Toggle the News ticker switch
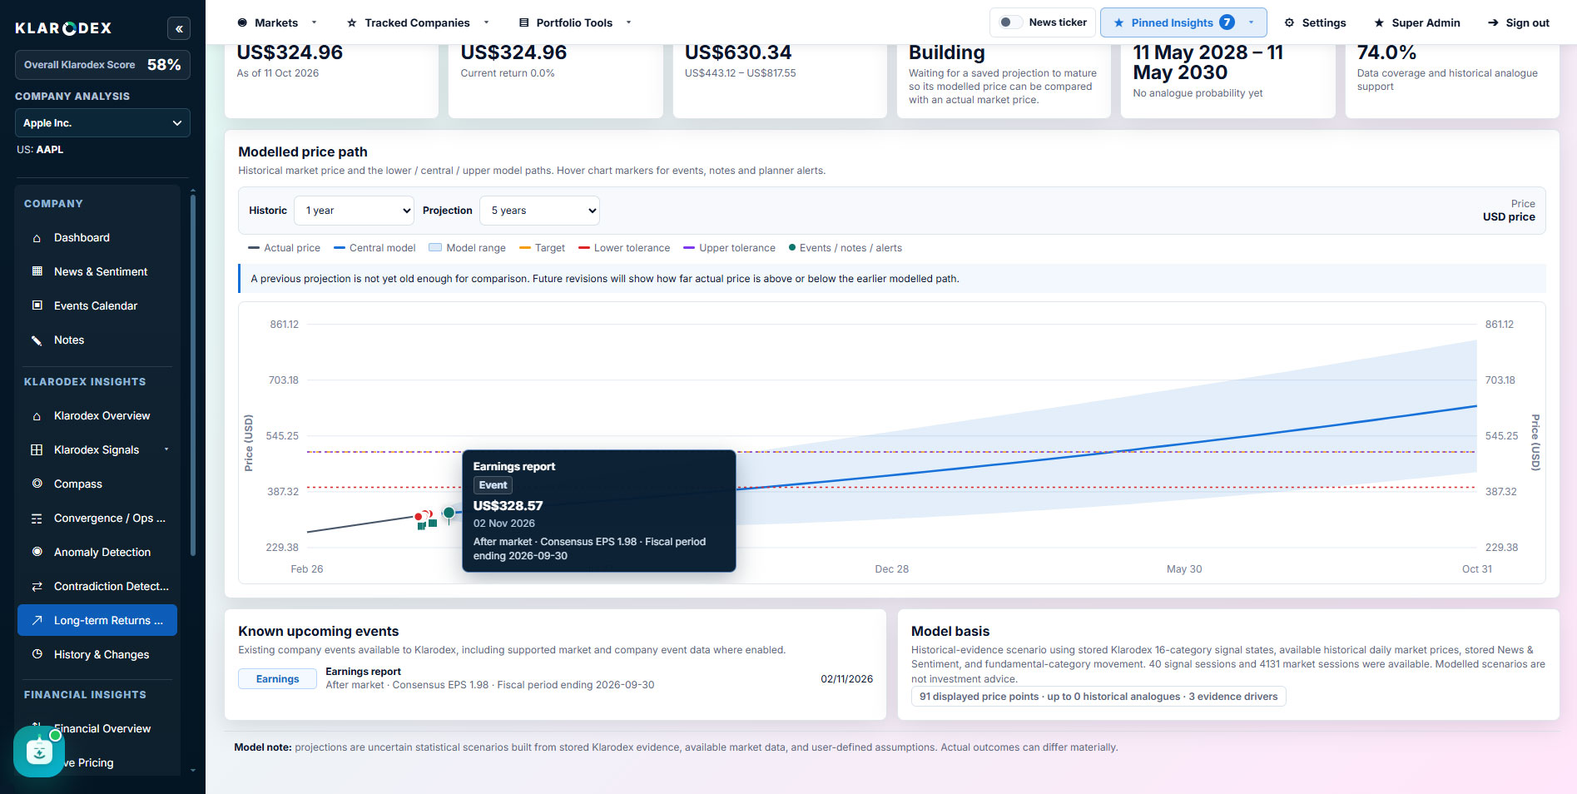Viewport: 1577px width, 794px height. click(x=1010, y=22)
